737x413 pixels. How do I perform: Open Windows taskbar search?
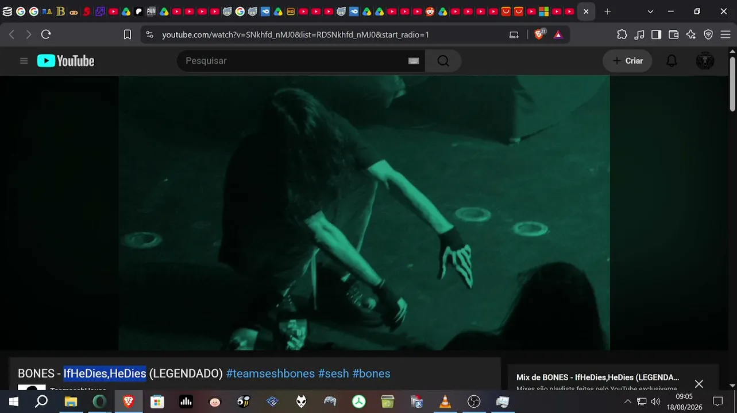point(41,402)
